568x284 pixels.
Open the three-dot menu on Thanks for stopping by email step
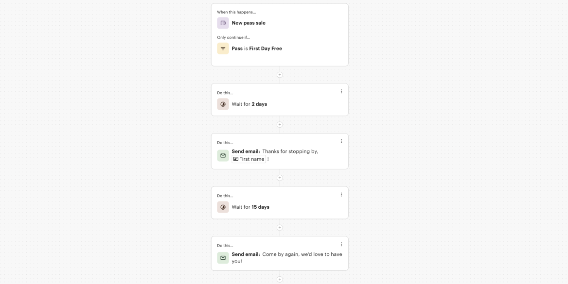pos(341,141)
